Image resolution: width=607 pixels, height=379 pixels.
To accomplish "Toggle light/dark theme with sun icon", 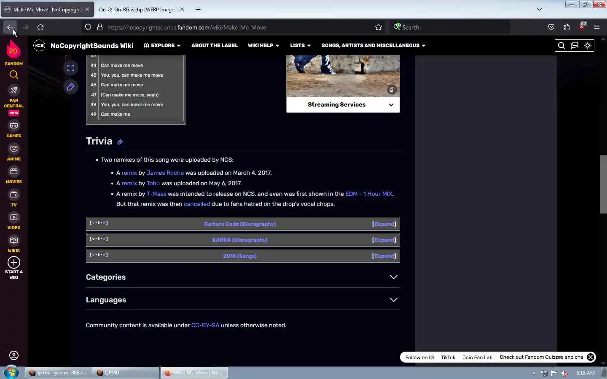I will (x=588, y=45).
